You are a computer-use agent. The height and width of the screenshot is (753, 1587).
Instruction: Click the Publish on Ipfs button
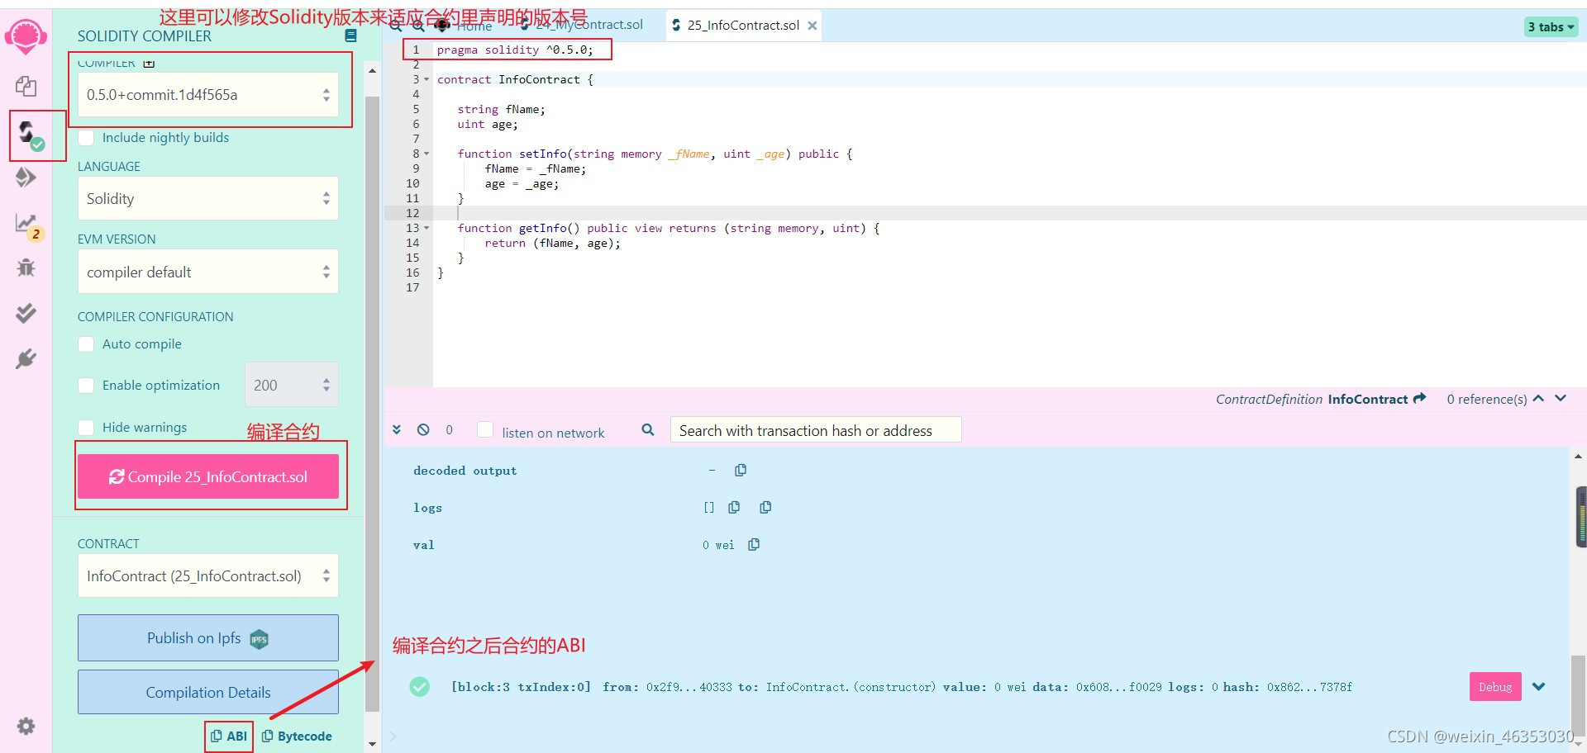coord(208,637)
